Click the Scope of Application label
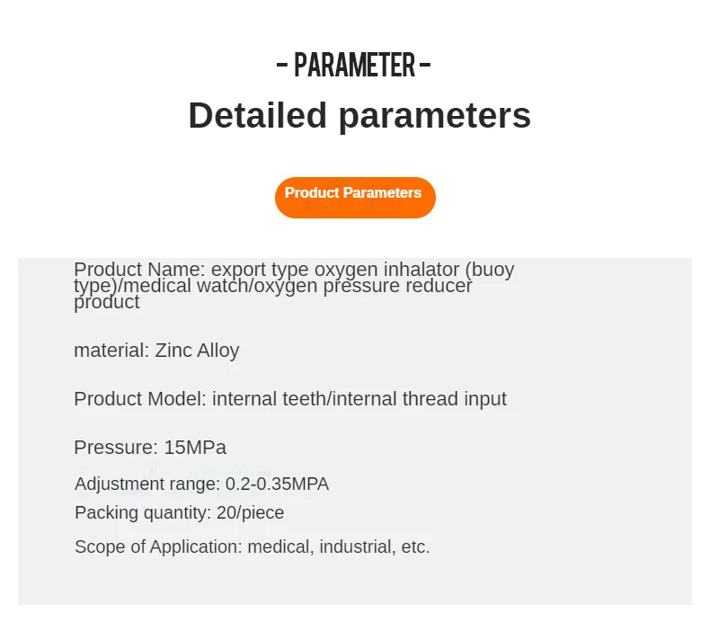The height and width of the screenshot is (640, 710). (x=158, y=547)
